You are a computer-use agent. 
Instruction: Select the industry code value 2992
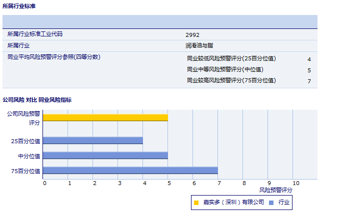tap(192, 35)
